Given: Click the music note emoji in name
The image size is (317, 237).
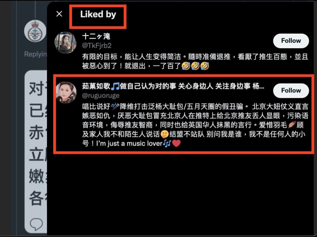Looking at the screenshot, I should [115, 86].
